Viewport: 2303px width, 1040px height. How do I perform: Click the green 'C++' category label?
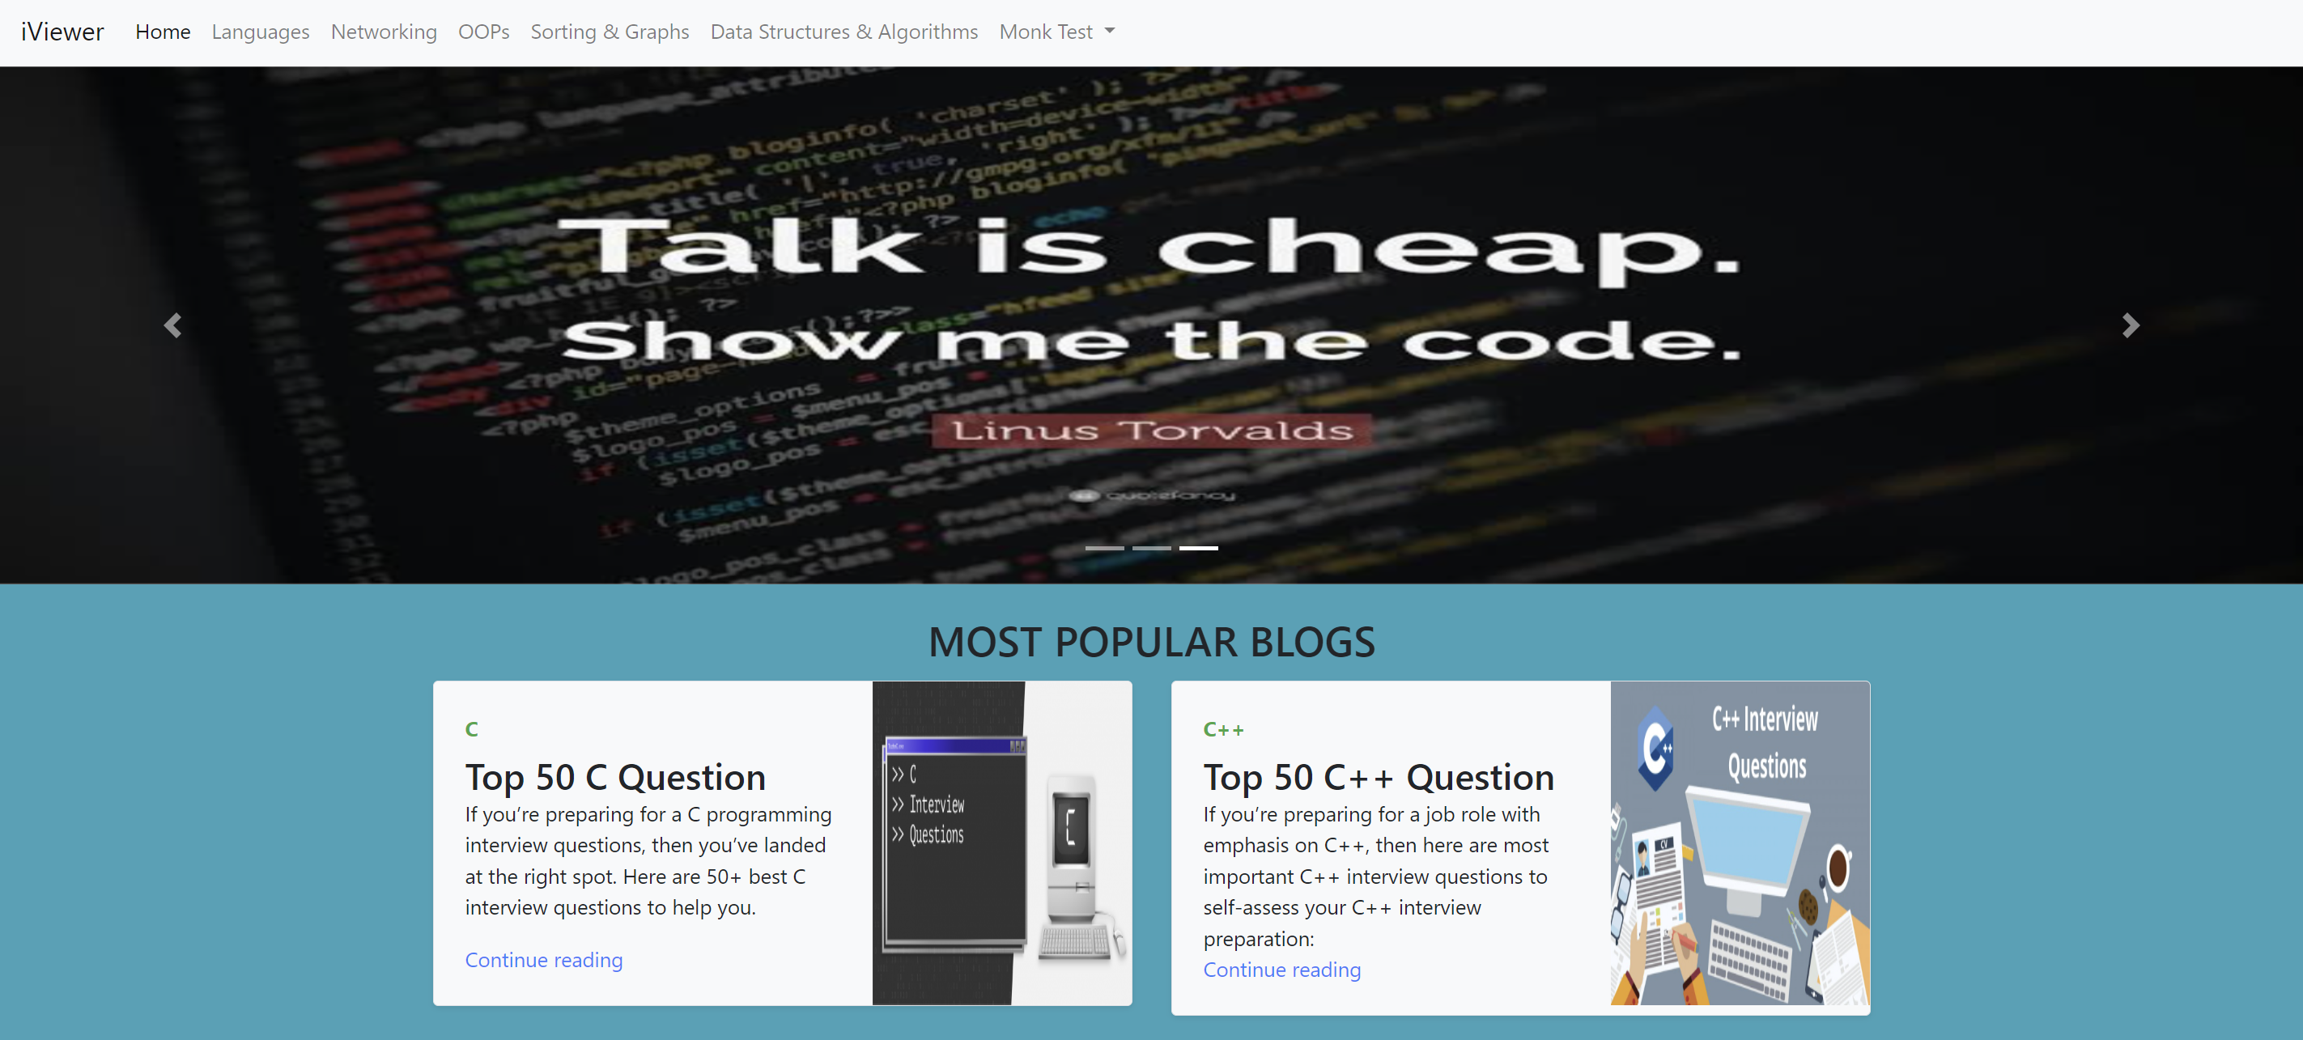click(x=1223, y=729)
